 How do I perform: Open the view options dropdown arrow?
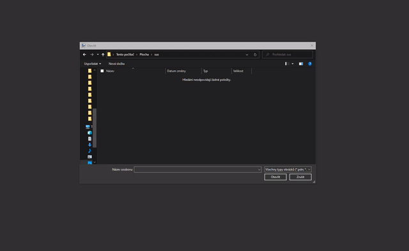tap(293, 64)
